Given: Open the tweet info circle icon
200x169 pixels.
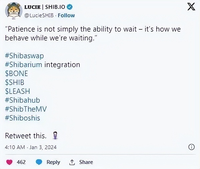Looking at the screenshot, I should 192,147.
